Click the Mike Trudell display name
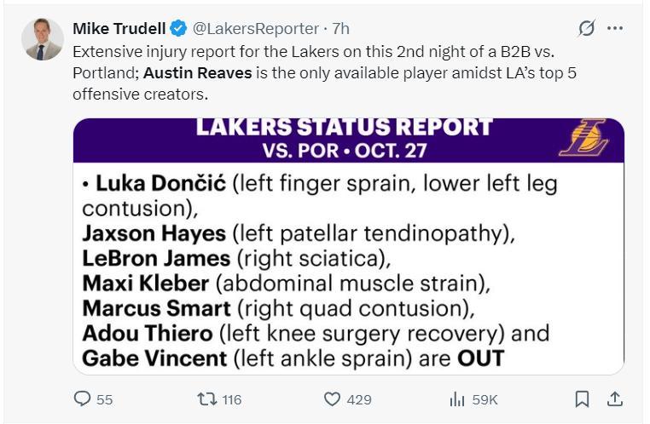Screen dimensions: 650x424 [x=118, y=28]
